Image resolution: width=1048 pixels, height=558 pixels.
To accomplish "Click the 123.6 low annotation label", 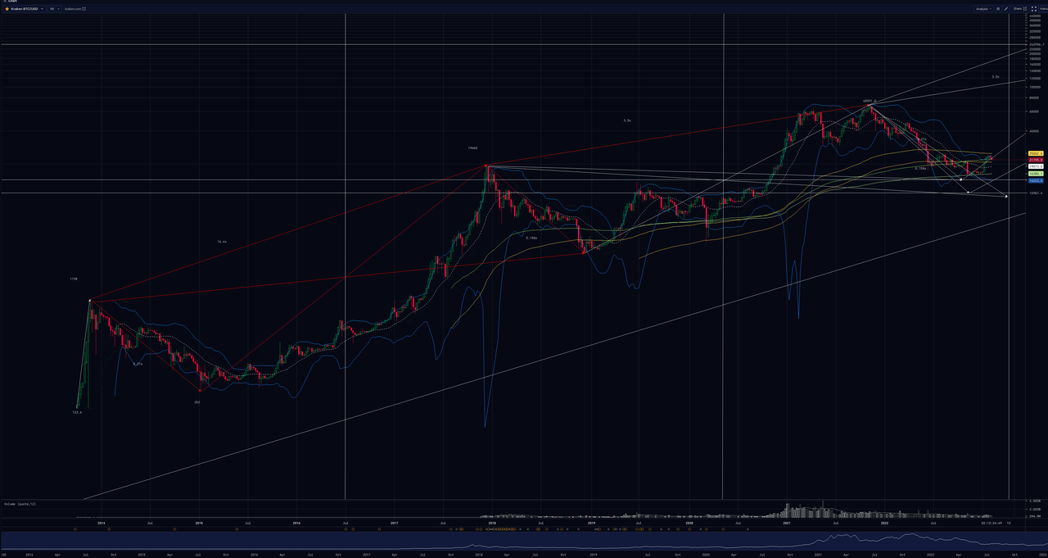I will [77, 412].
